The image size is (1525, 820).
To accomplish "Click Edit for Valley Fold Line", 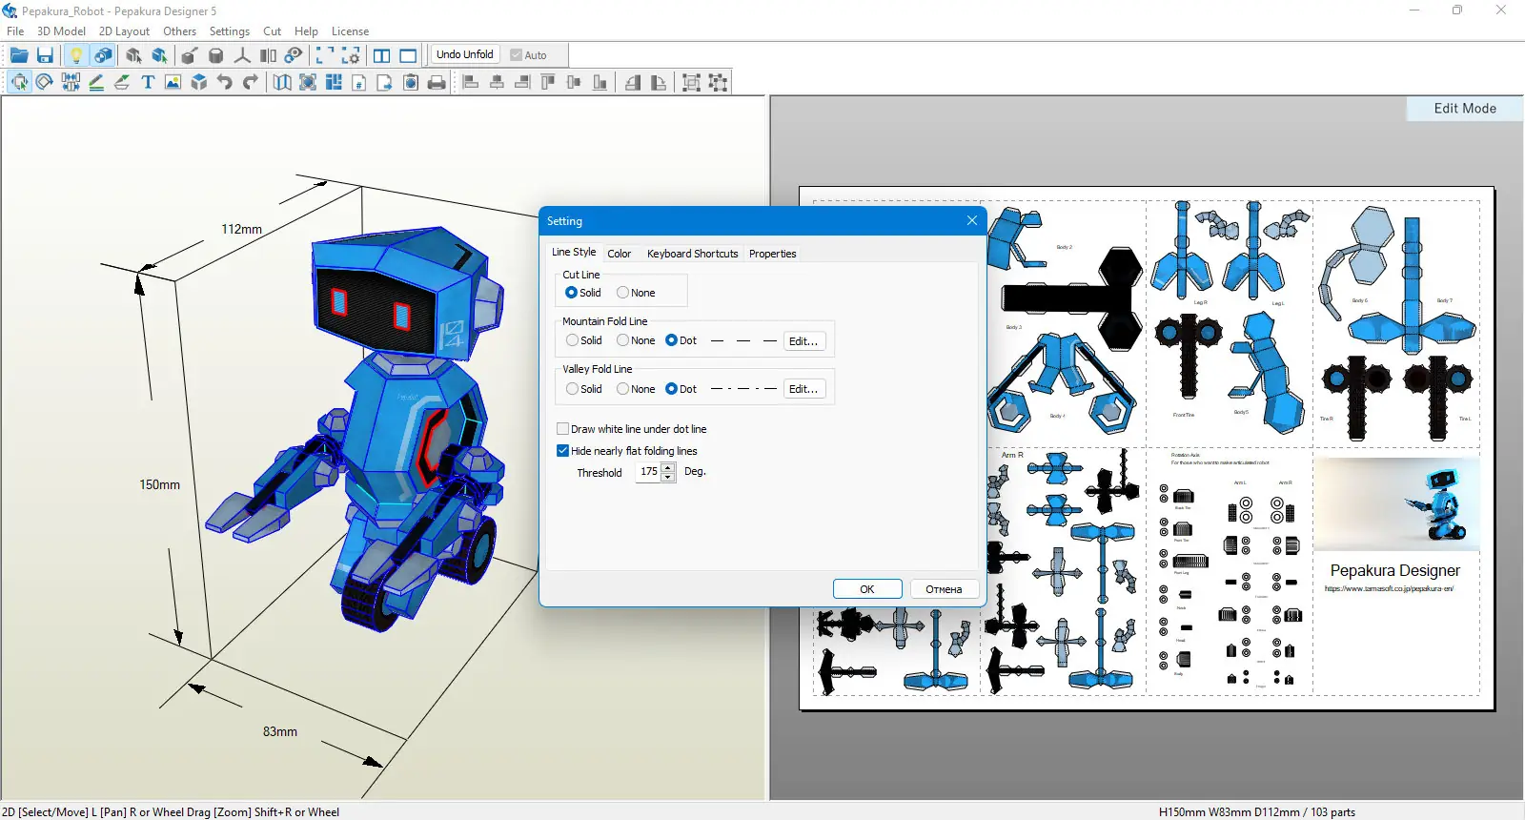I will point(803,389).
